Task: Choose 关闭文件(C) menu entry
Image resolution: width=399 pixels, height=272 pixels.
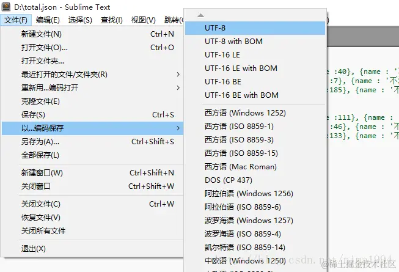Action: click(92, 204)
